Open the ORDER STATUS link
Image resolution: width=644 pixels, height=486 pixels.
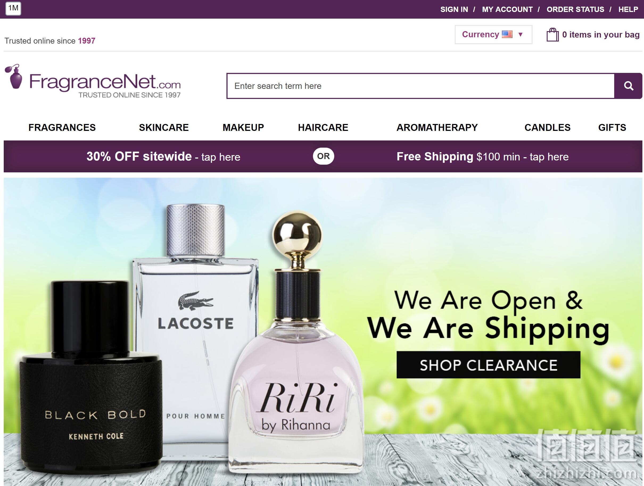pyautogui.click(x=575, y=9)
